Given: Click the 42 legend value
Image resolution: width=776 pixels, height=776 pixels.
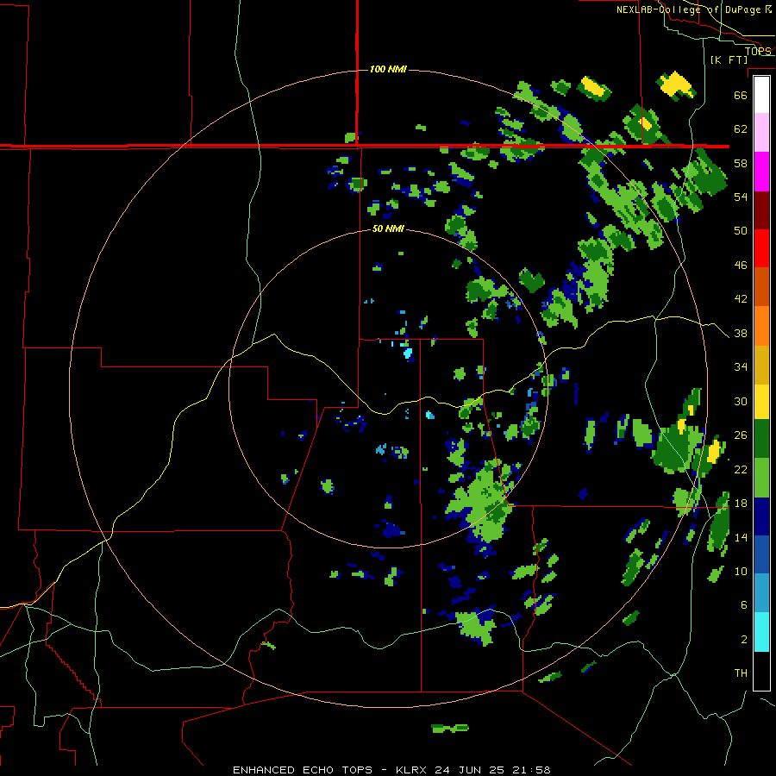Looking at the screenshot, I should pos(741,299).
